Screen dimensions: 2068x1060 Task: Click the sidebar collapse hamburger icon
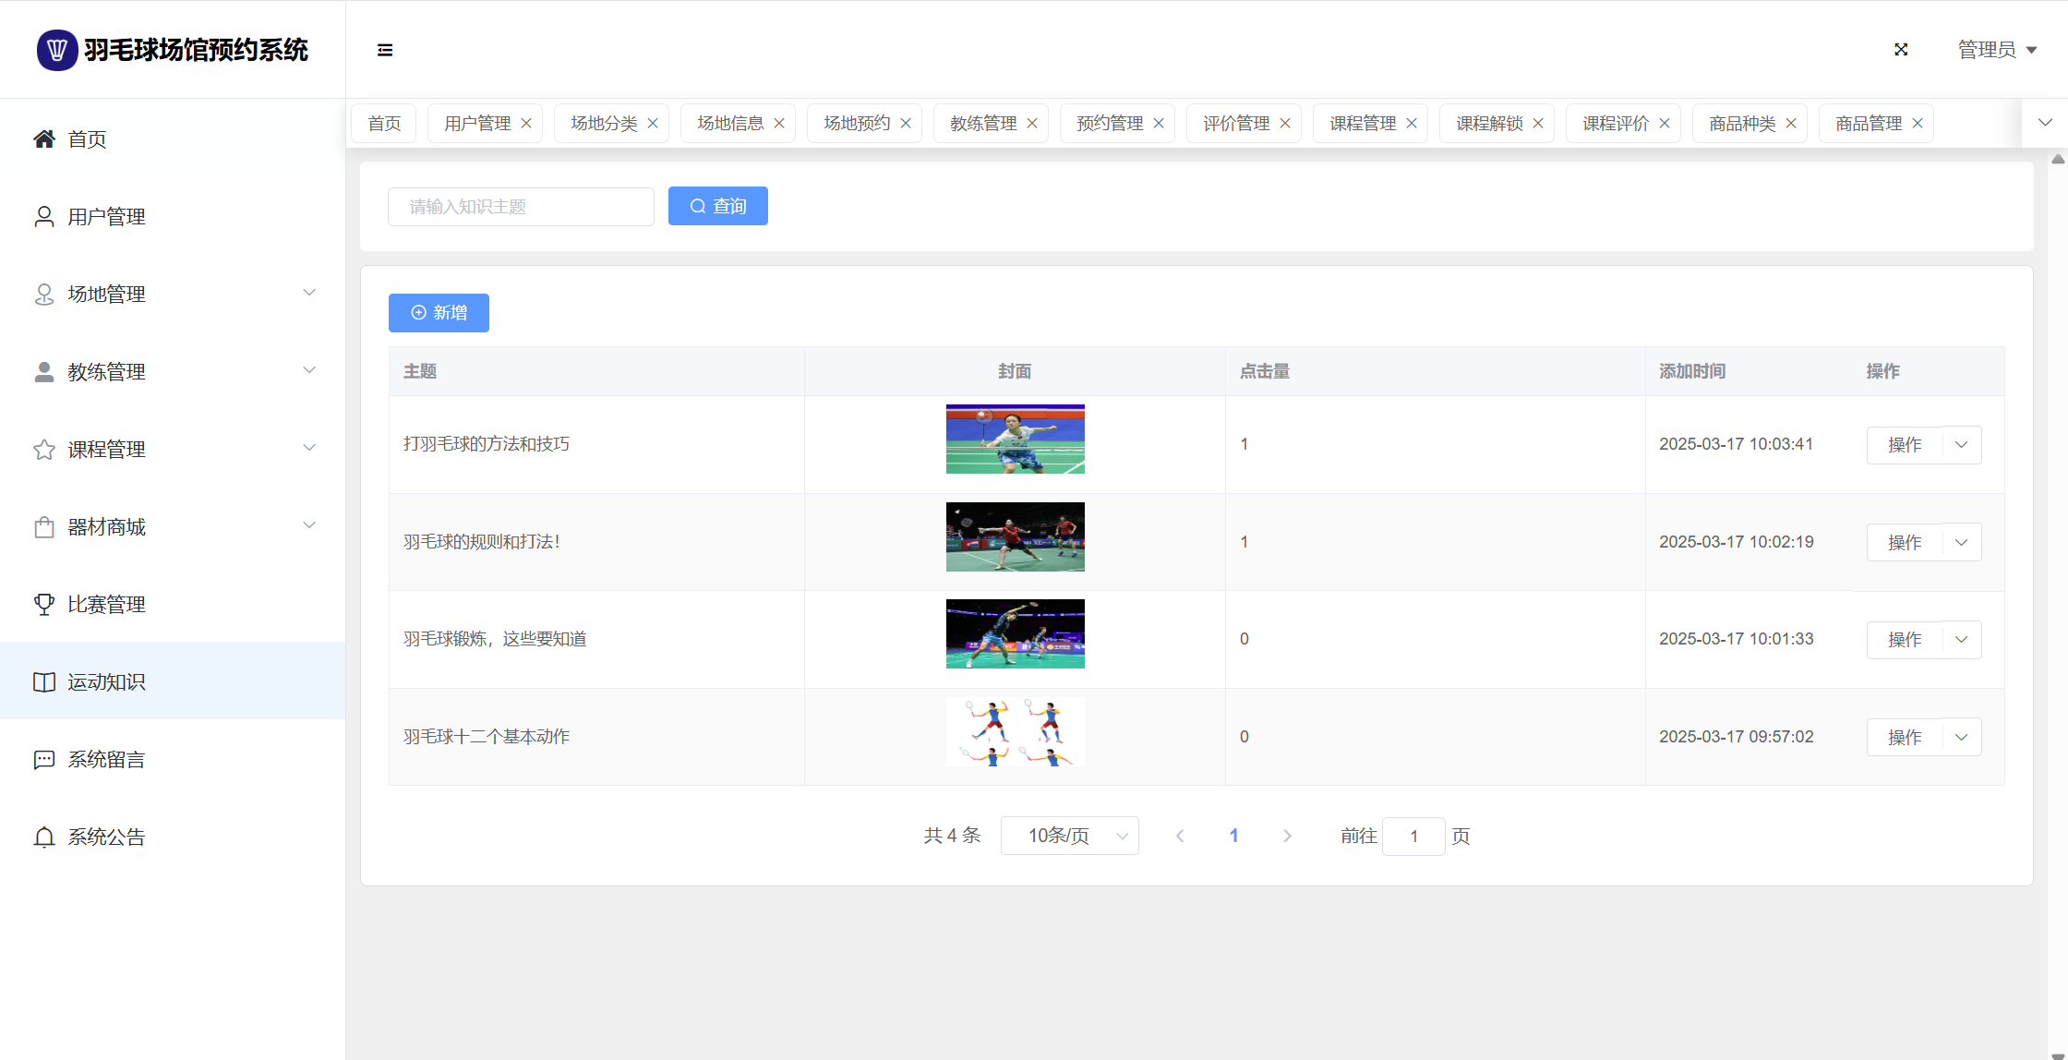pos(385,50)
